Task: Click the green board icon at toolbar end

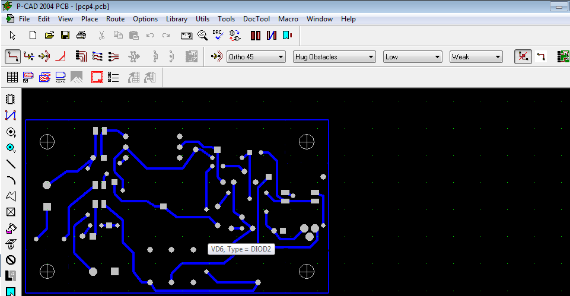Action: click(563, 57)
